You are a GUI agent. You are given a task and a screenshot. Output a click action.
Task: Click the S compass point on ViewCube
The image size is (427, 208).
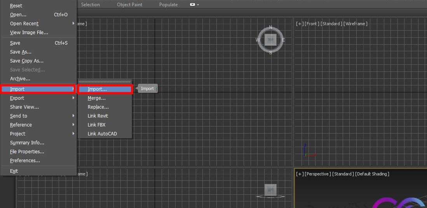[270, 53]
